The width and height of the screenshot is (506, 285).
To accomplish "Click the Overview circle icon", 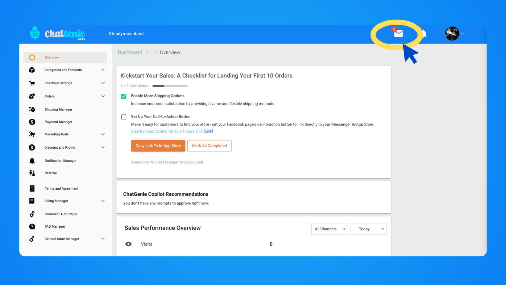I will coord(32,57).
